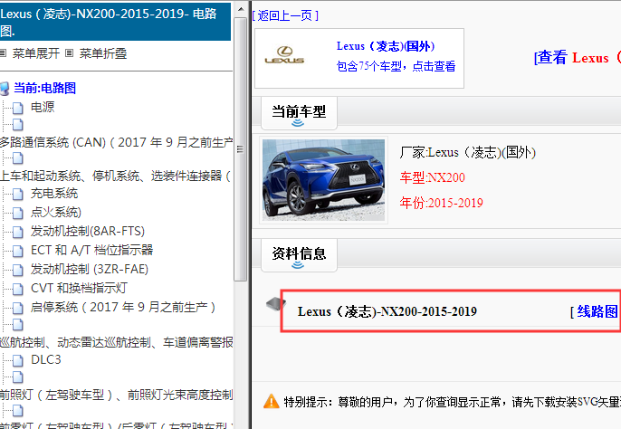Open the 线路图 link
Image resolution: width=621 pixels, height=429 pixels.
pyautogui.click(x=597, y=311)
